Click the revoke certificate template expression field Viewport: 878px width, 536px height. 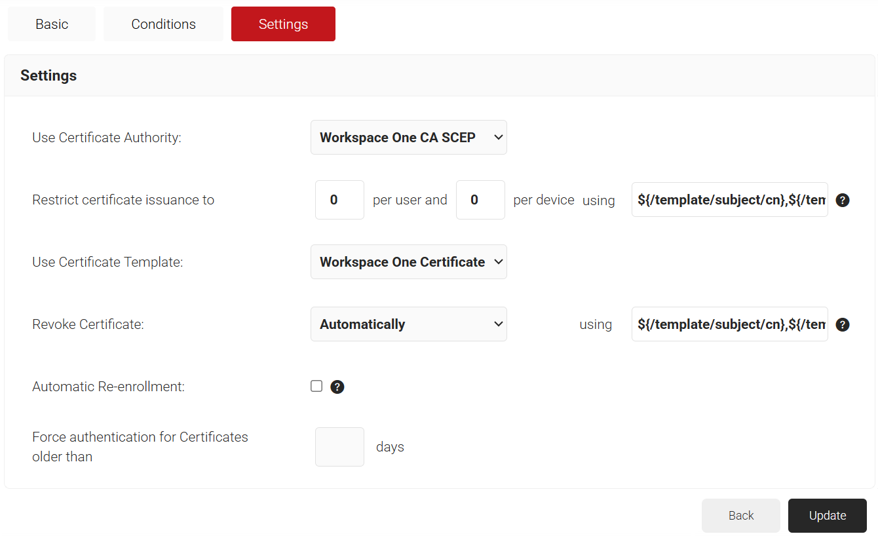pyautogui.click(x=729, y=324)
